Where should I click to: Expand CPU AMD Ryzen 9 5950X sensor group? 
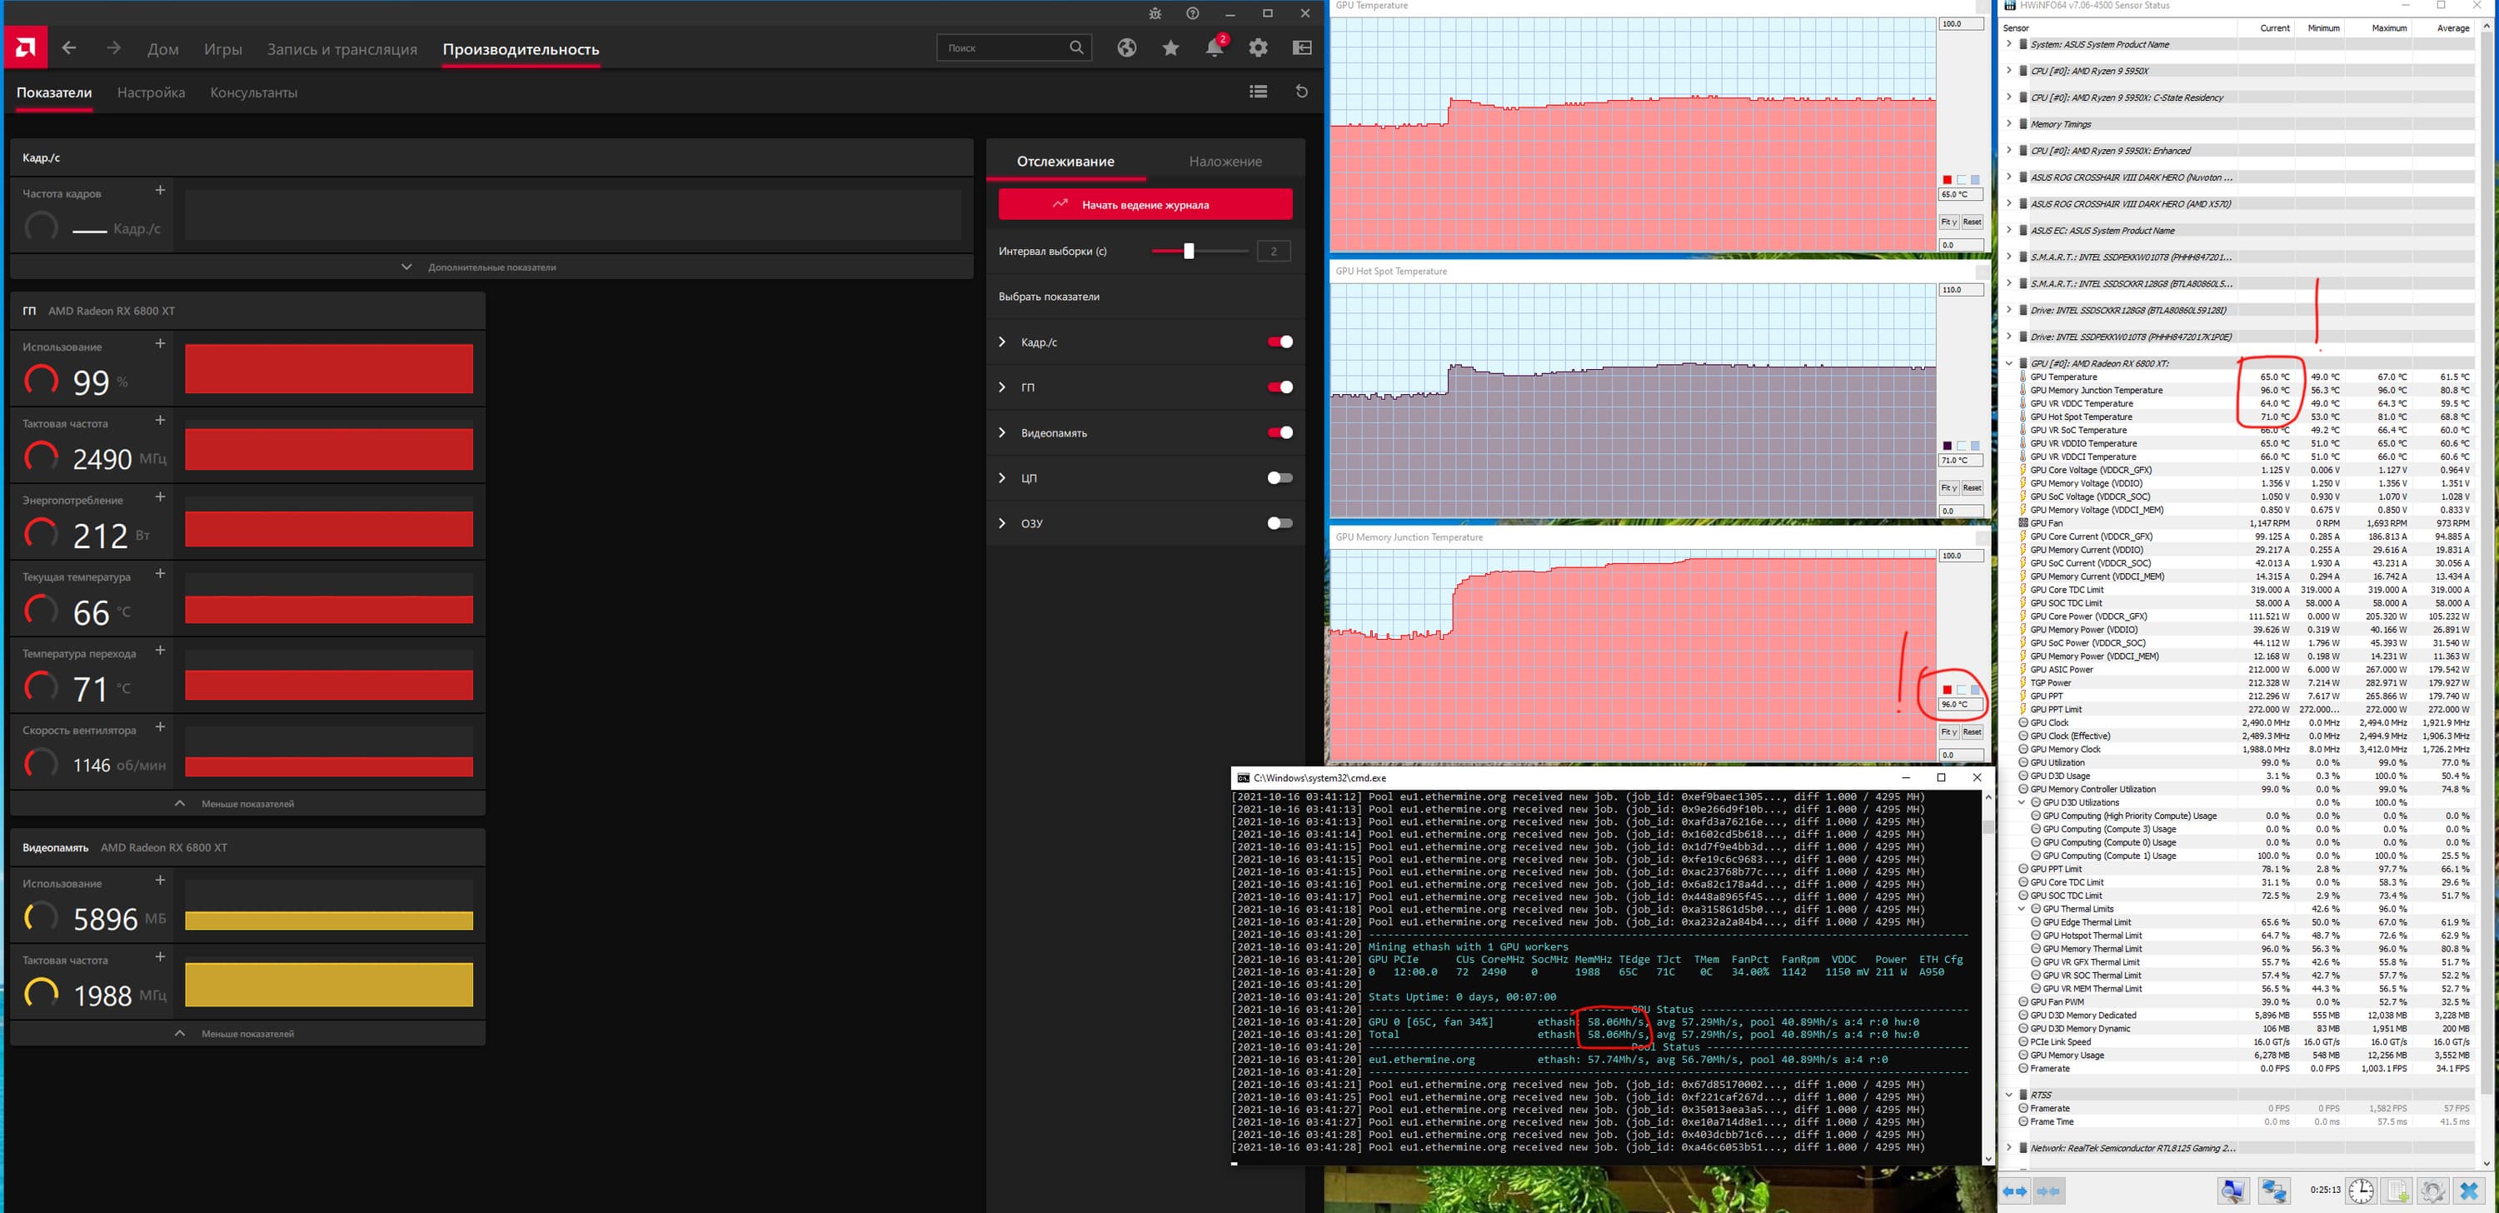pos(2009,71)
